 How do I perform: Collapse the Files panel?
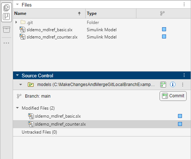17,4
